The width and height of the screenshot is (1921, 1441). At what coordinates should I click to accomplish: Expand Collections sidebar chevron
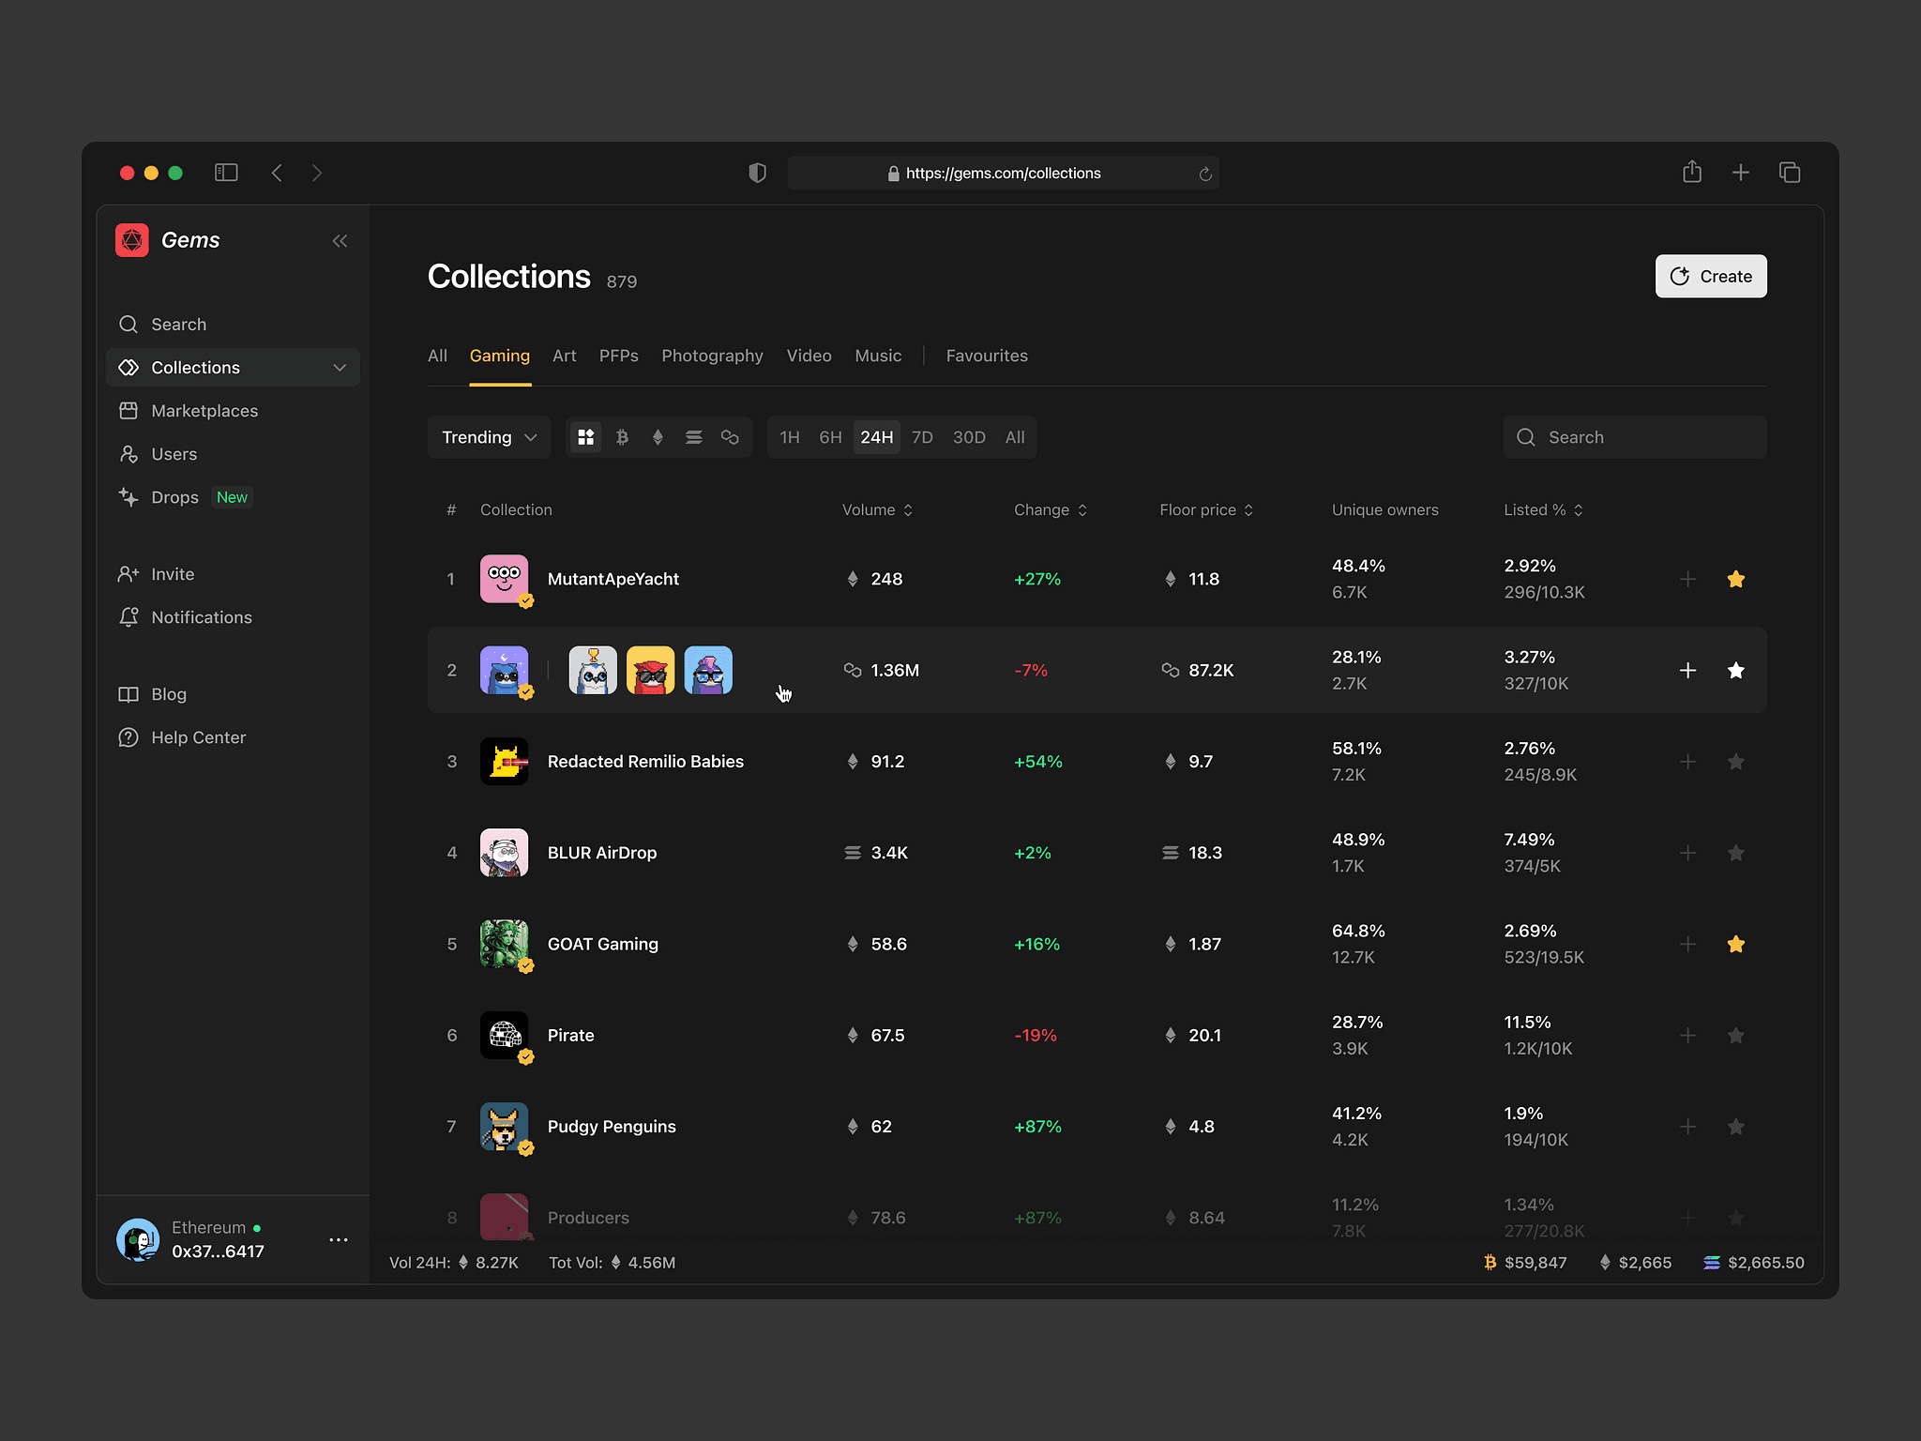340,368
